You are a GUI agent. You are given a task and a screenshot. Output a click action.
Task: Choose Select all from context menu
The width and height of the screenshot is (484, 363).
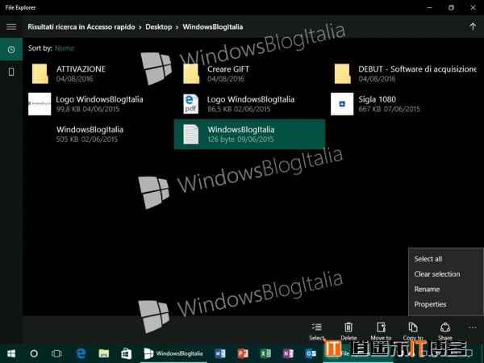click(x=428, y=259)
